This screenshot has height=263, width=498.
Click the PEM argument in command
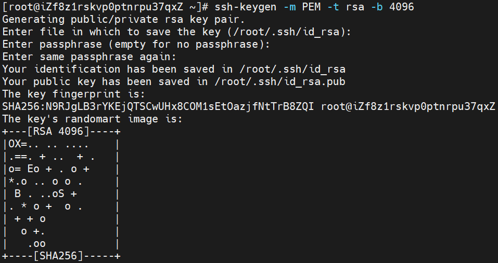pos(311,7)
